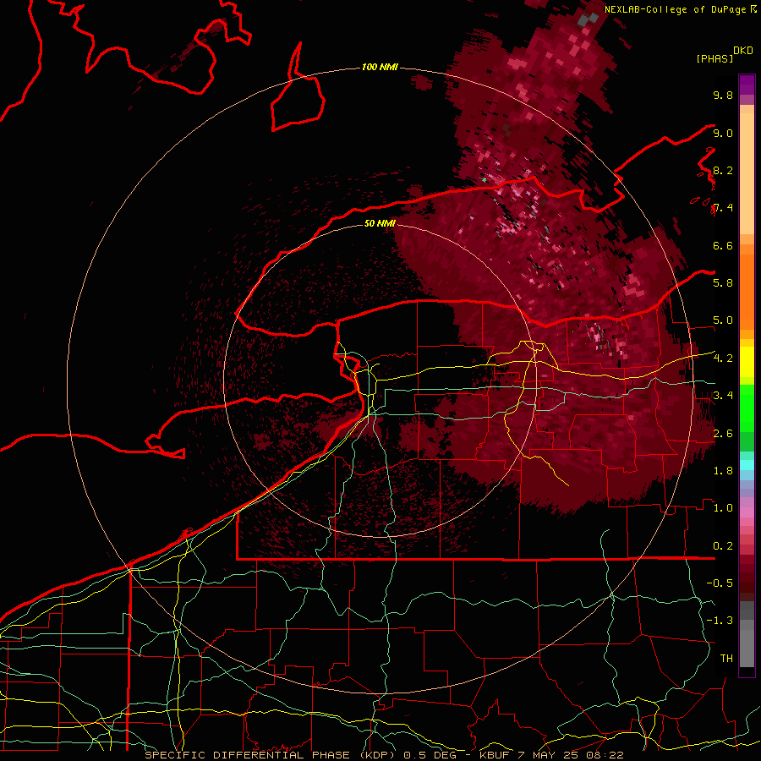
Task: Click the 5.8 scale value
Action: point(723,283)
